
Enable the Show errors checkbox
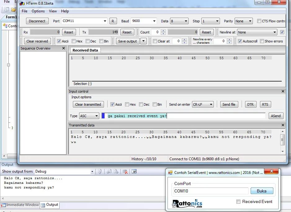(262, 41)
